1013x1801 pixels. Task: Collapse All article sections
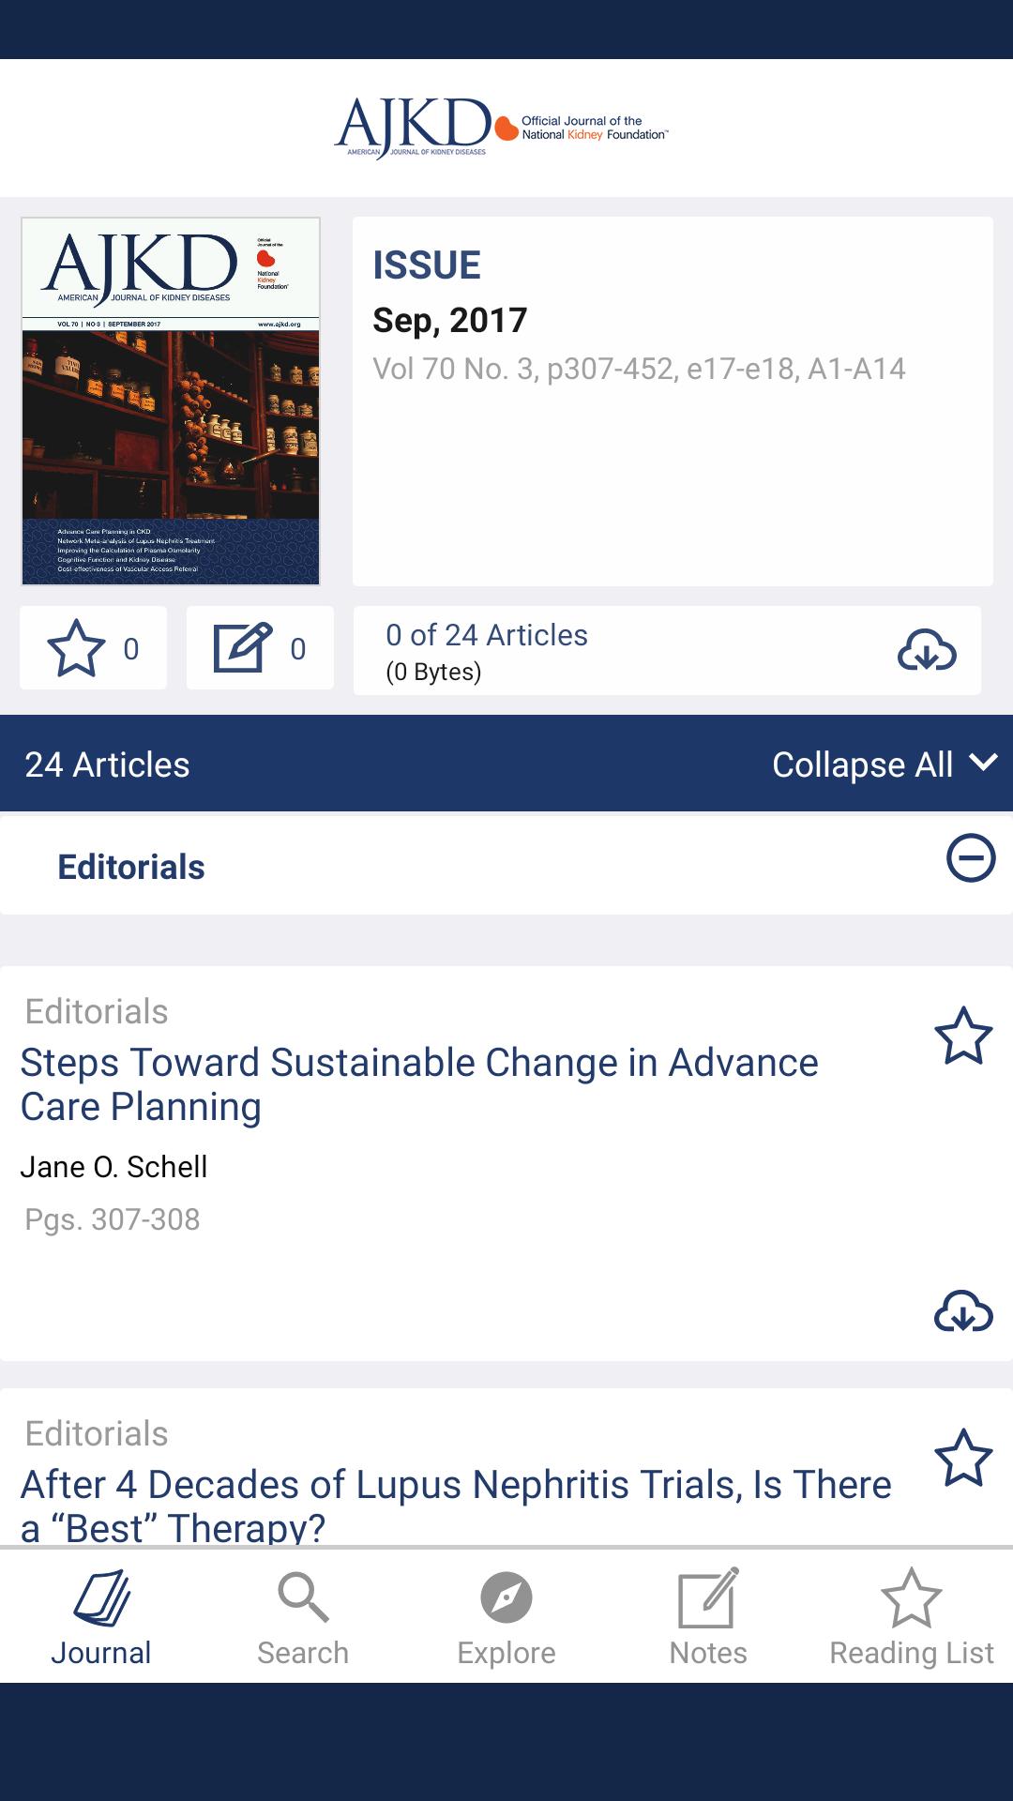(x=862, y=764)
